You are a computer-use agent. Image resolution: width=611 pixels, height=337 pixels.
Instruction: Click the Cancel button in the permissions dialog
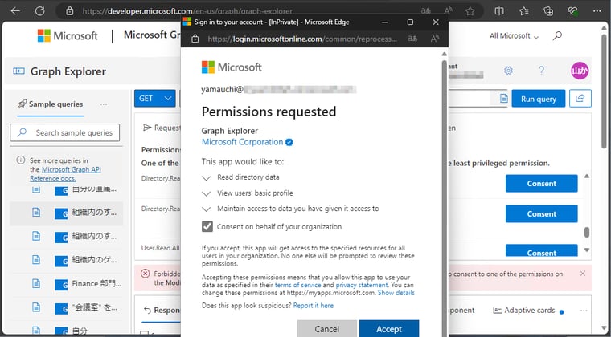tap(326, 329)
